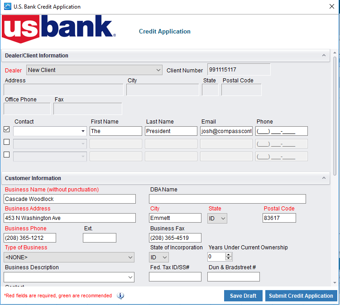Click the scrollbar down arrow
The width and height of the screenshot is (340, 305).
pos(335,283)
